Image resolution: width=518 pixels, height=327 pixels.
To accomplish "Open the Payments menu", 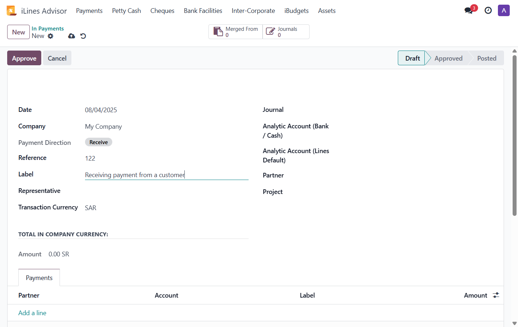I will pos(89,11).
